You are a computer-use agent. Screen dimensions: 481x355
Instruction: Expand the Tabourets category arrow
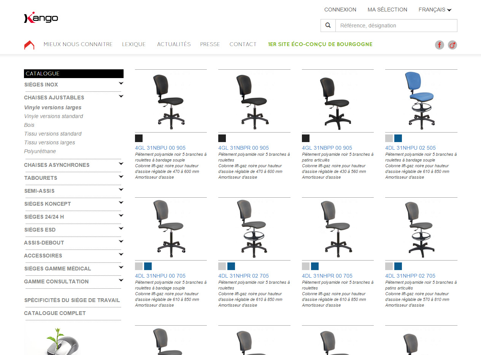(121, 176)
